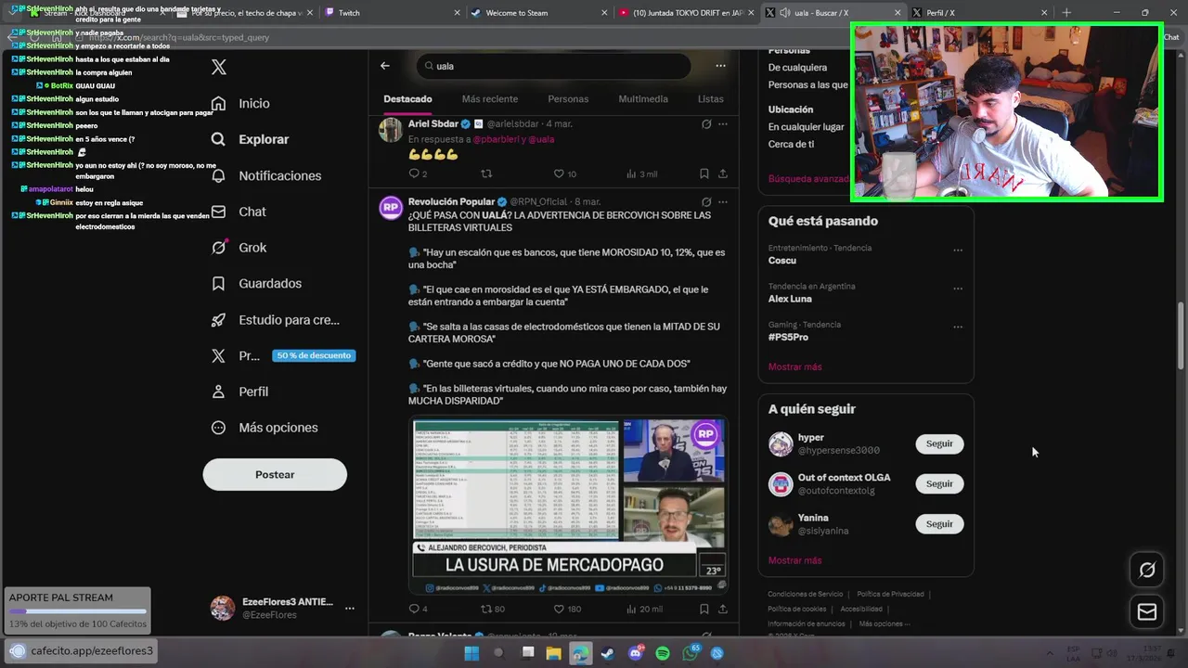Image resolution: width=1188 pixels, height=668 pixels.
Task: Switch to the Destacado tab
Action: coord(407,99)
